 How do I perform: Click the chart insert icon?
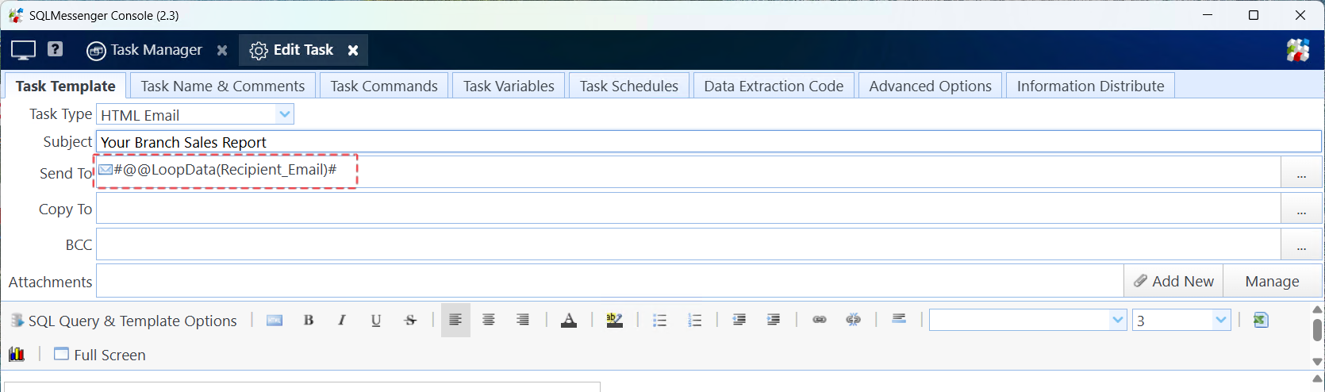click(17, 354)
